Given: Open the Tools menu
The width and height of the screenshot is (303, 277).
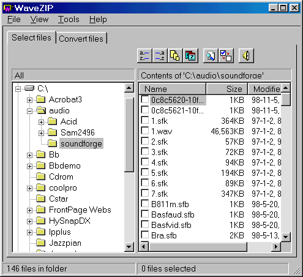Looking at the screenshot, I should coord(69,20).
